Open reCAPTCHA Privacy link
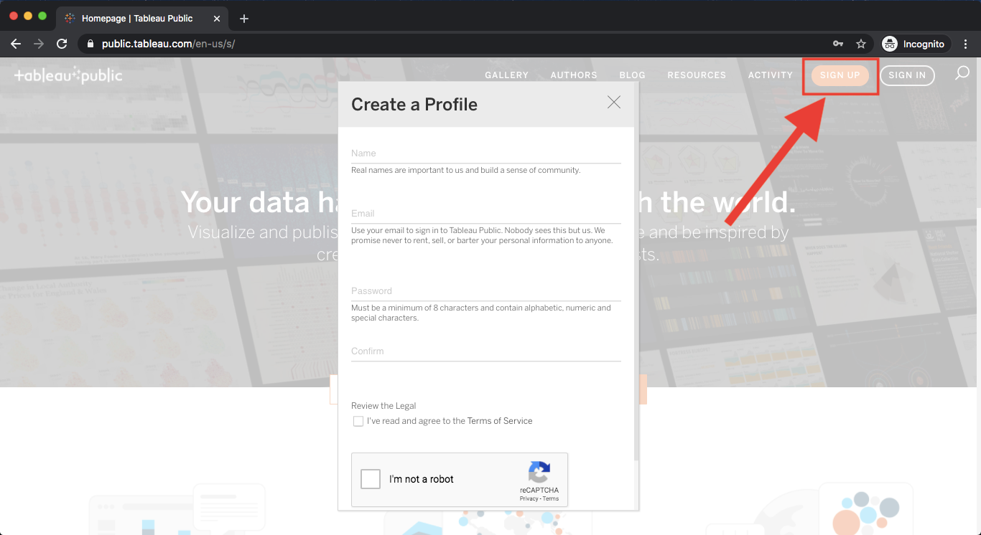The height and width of the screenshot is (535, 981). 529,498
